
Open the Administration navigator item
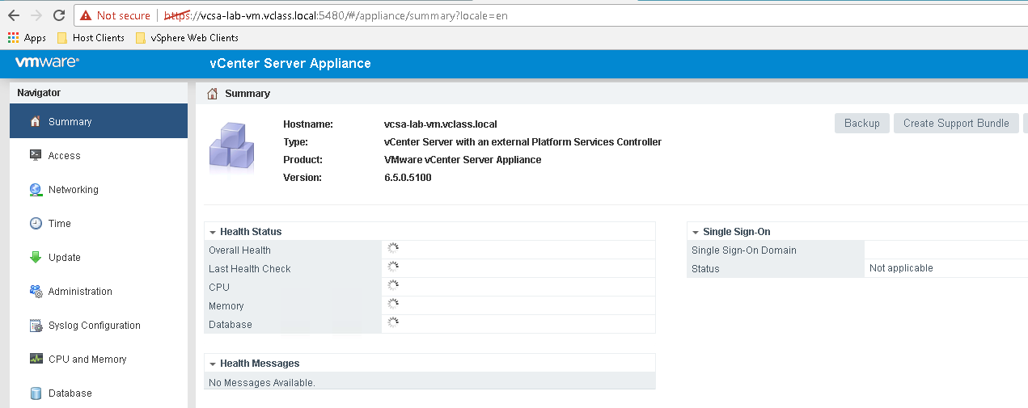[80, 292]
